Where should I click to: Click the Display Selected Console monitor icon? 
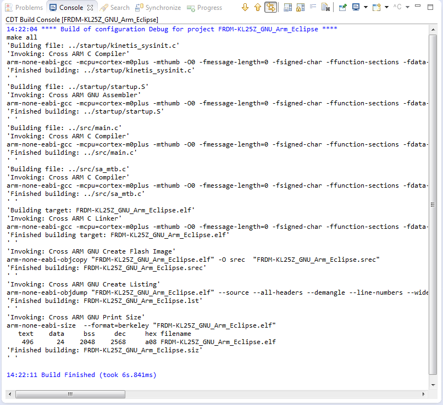pyautogui.click(x=356, y=7)
